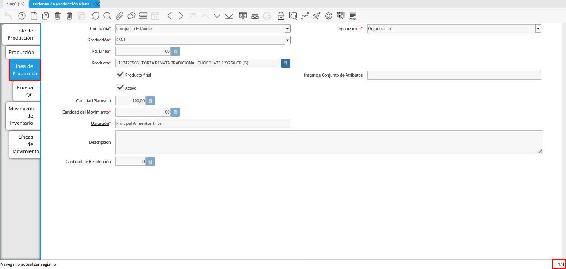Uncheck the Activo checkbox
This screenshot has width=566, height=269.
pyautogui.click(x=120, y=88)
